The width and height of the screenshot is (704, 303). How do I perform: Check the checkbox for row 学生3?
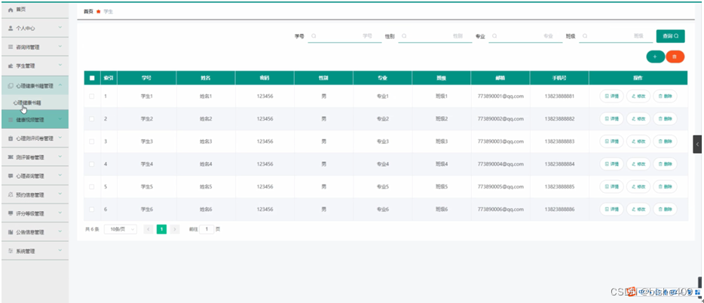tap(92, 142)
